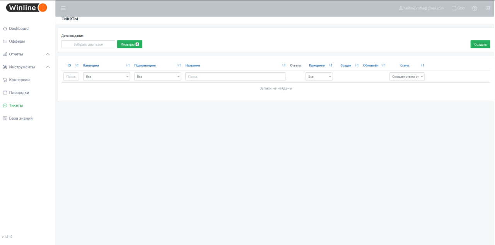The image size is (495, 245).
Task: Sort by Категория column sort icon
Action: (128, 65)
